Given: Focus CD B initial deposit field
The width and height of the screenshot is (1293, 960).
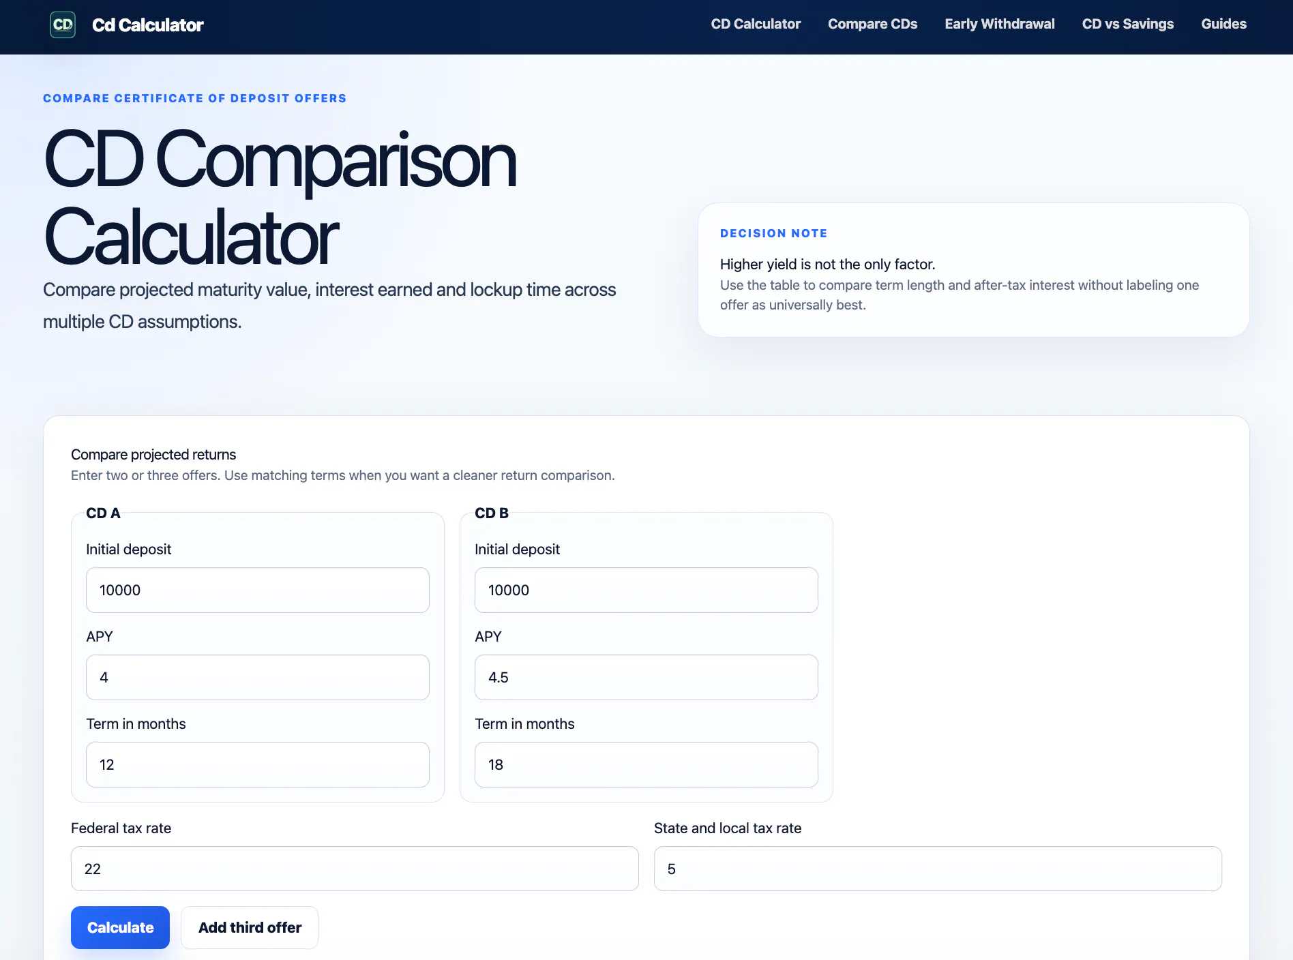Looking at the screenshot, I should click(x=646, y=590).
